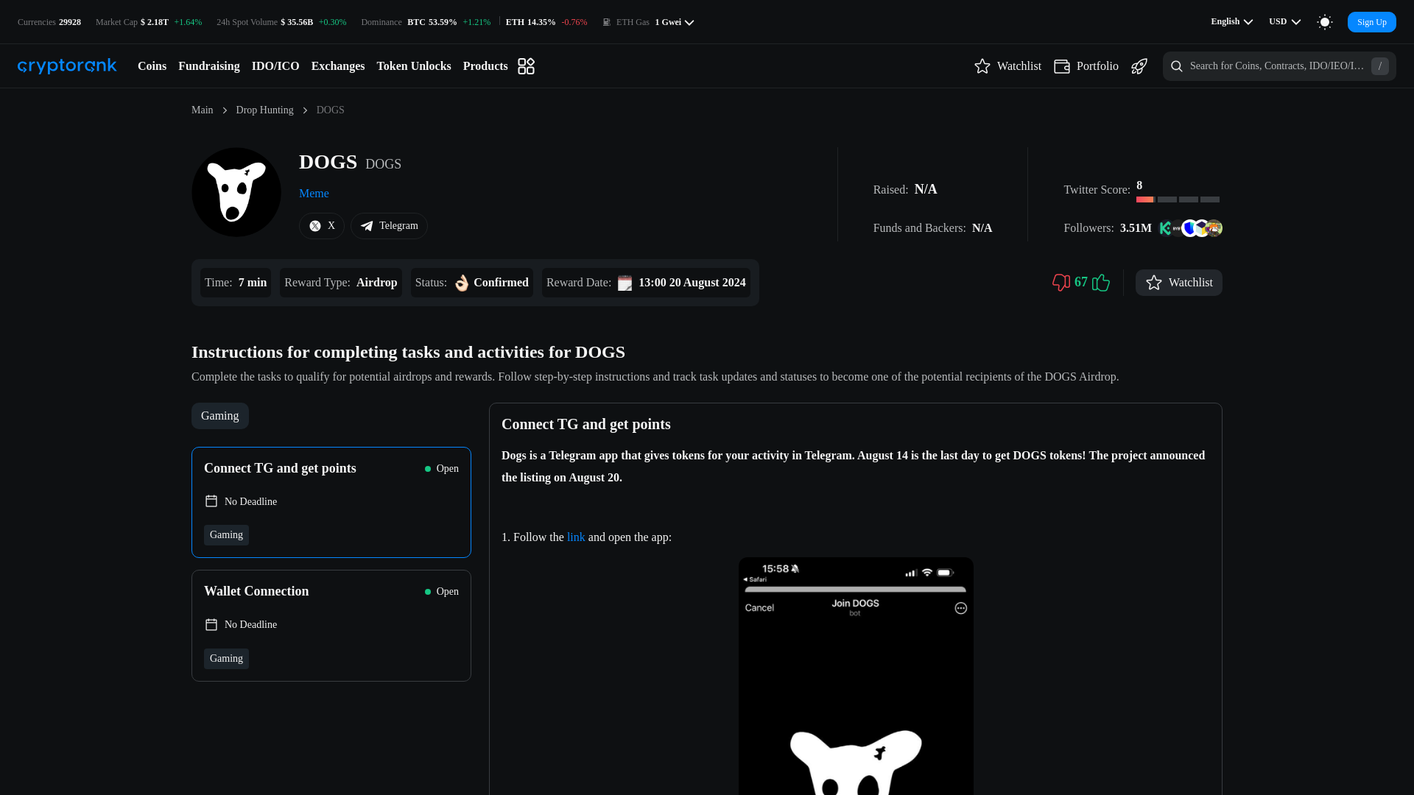Click the Reward Type Airdrop badge

(x=341, y=283)
